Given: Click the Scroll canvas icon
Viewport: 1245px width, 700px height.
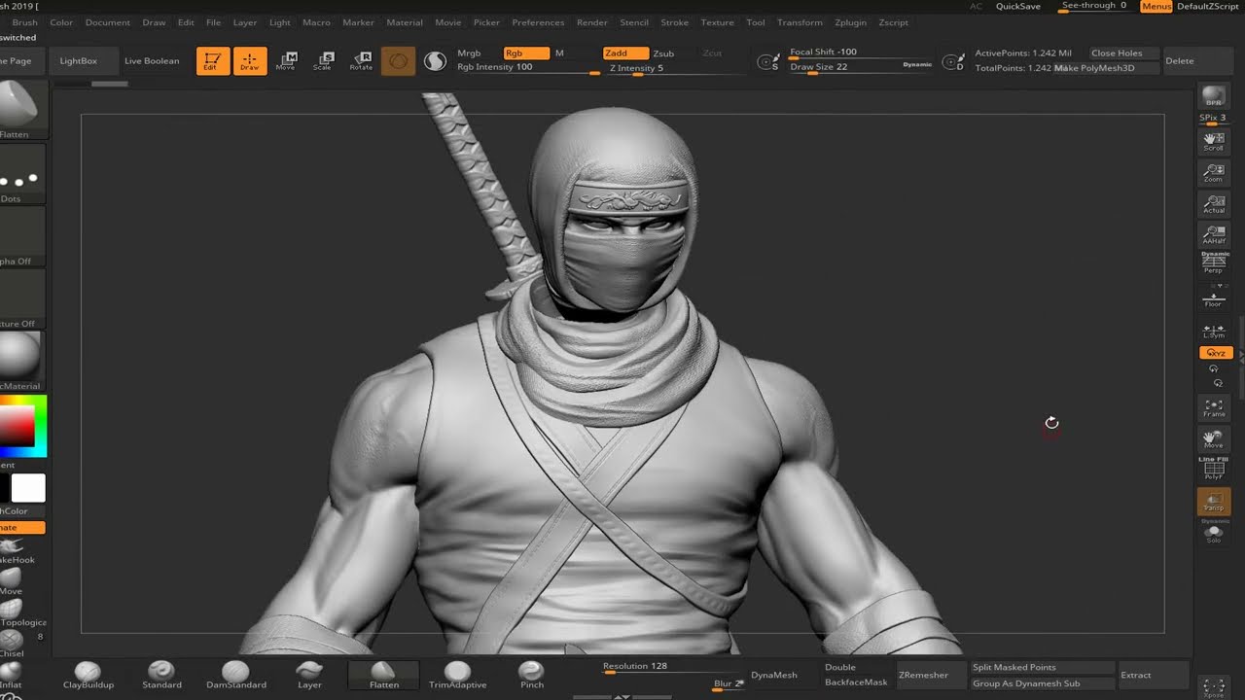Looking at the screenshot, I should pos(1214,141).
